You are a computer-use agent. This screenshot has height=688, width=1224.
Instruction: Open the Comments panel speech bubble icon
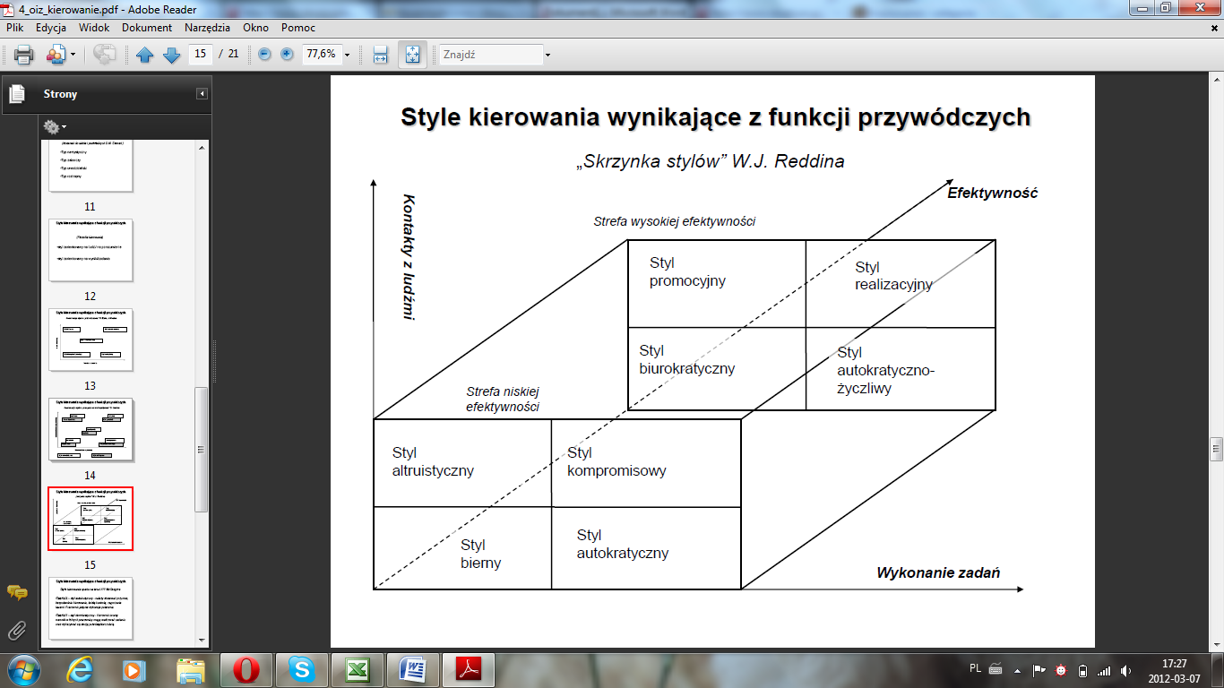click(x=16, y=592)
